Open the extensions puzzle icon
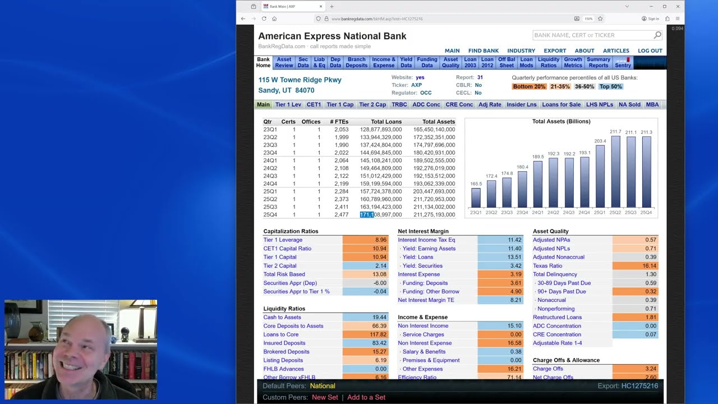 point(668,19)
